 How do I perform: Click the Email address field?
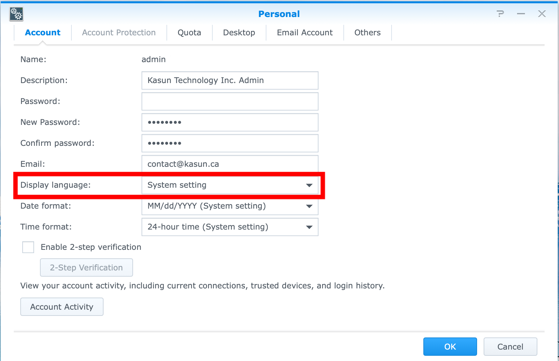pyautogui.click(x=230, y=163)
